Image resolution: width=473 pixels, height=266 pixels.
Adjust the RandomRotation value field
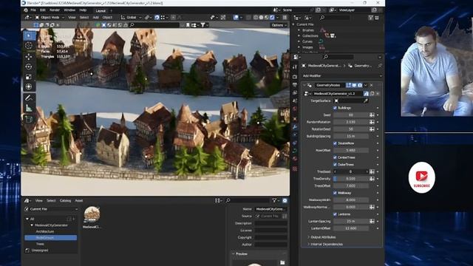[x=350, y=122]
